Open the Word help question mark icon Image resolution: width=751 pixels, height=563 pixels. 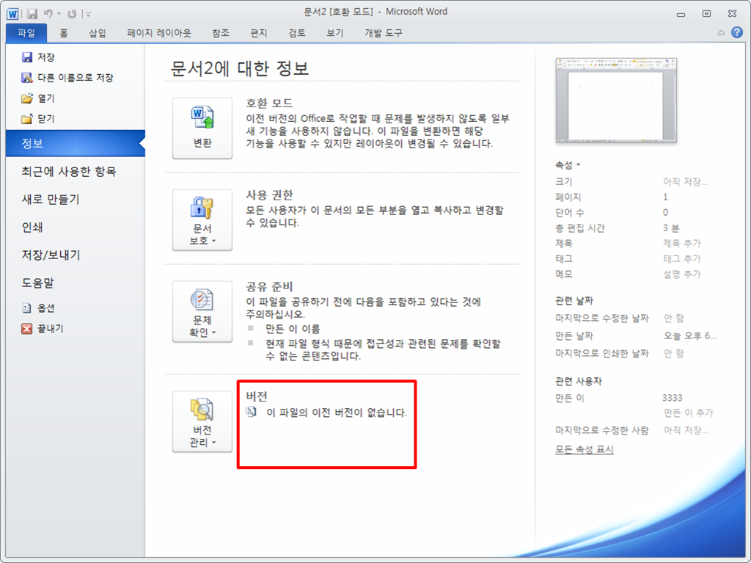[x=736, y=32]
